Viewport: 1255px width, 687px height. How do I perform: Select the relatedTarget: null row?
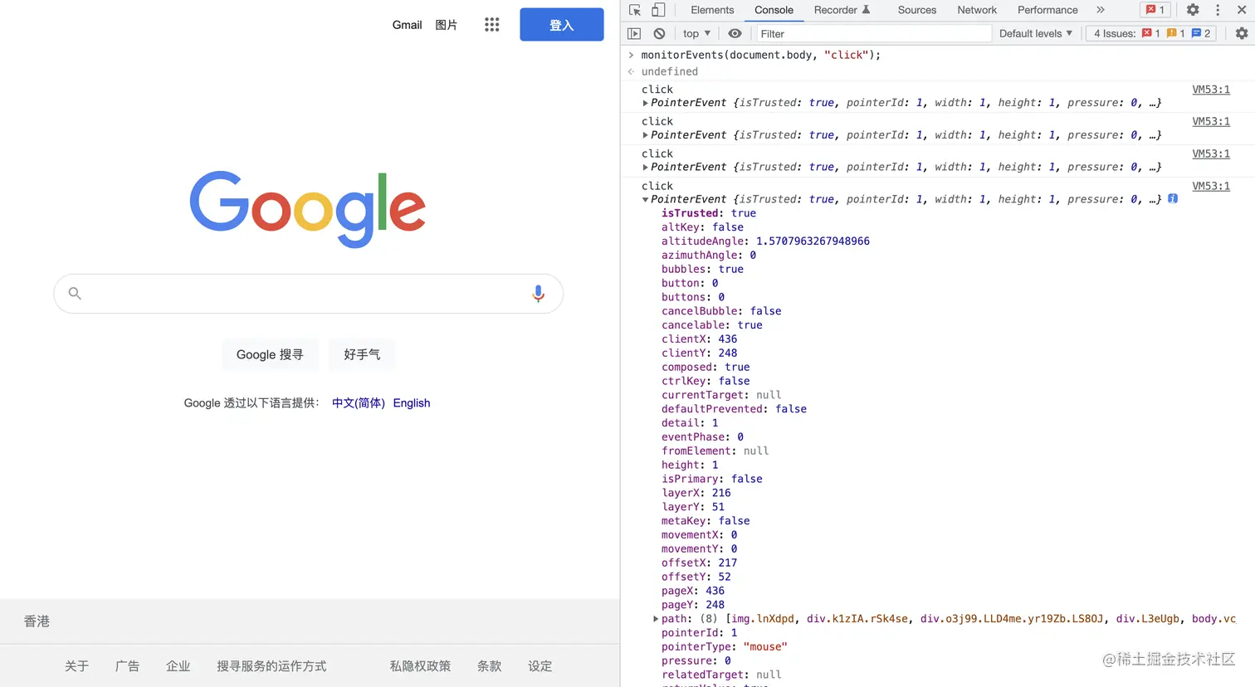coord(721,675)
